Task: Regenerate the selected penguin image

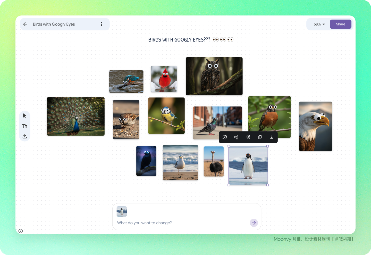Action: tap(225, 137)
